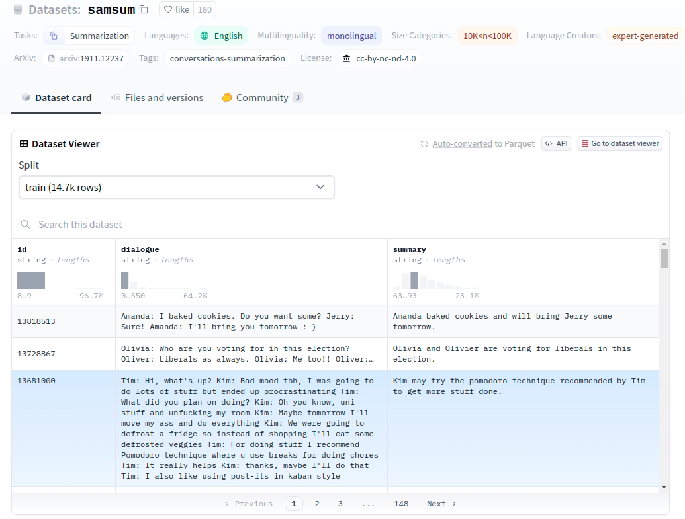The image size is (685, 519).
Task: Open Olivia and Olivier summary cell
Action: [524, 354]
